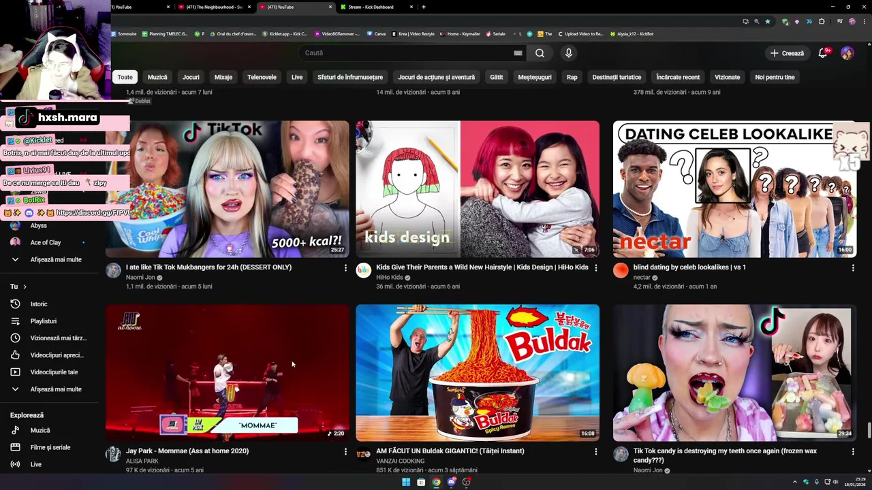
Task: Open Ace of Clay subscription
Action: click(x=46, y=242)
